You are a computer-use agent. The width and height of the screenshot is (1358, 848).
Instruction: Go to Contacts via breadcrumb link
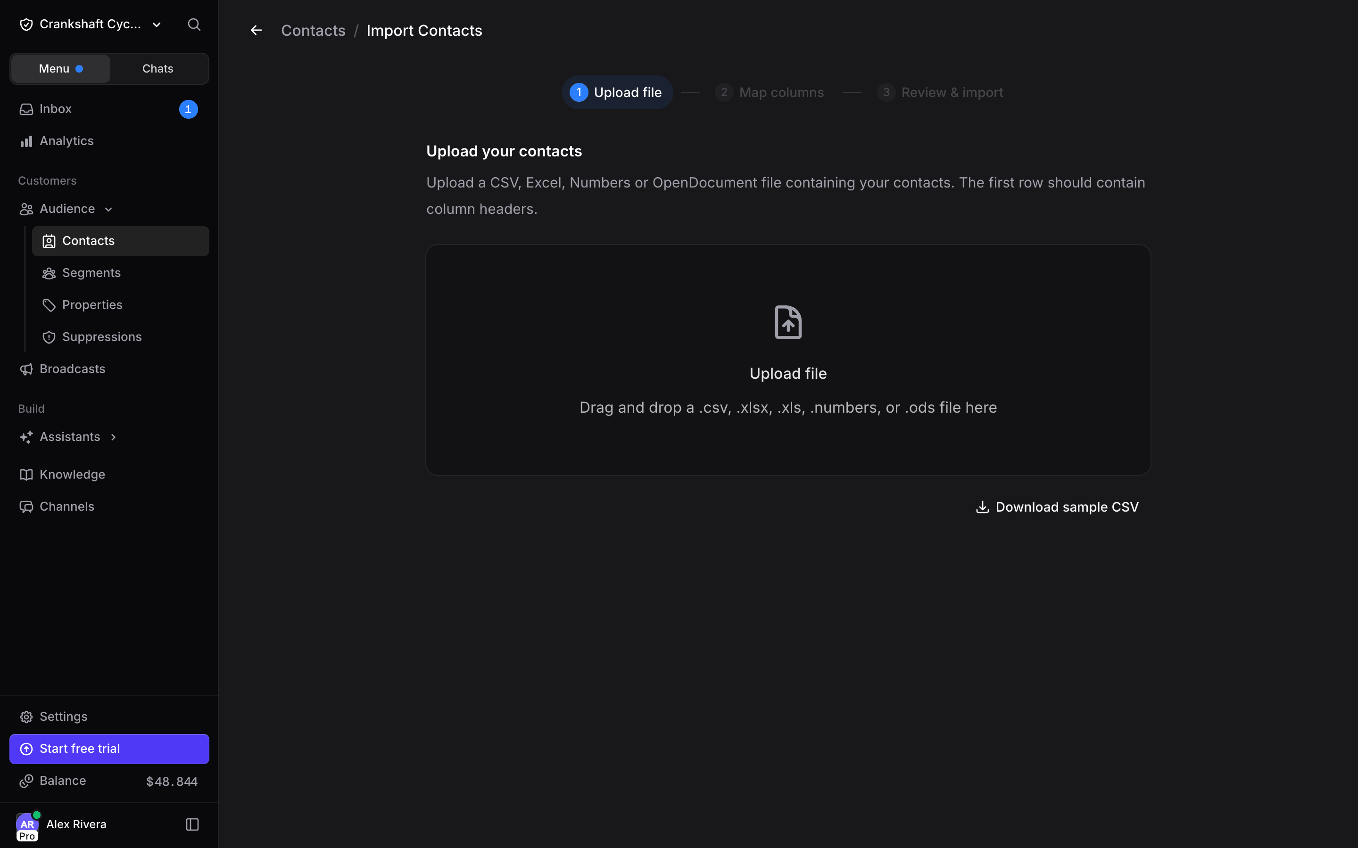coord(313,30)
